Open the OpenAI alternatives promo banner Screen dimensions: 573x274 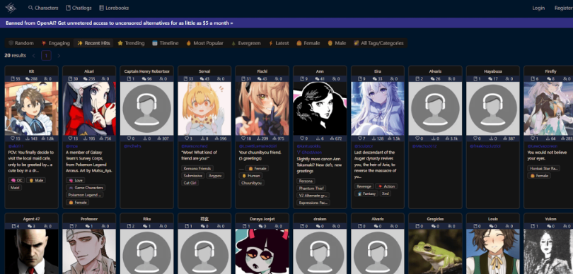click(120, 23)
